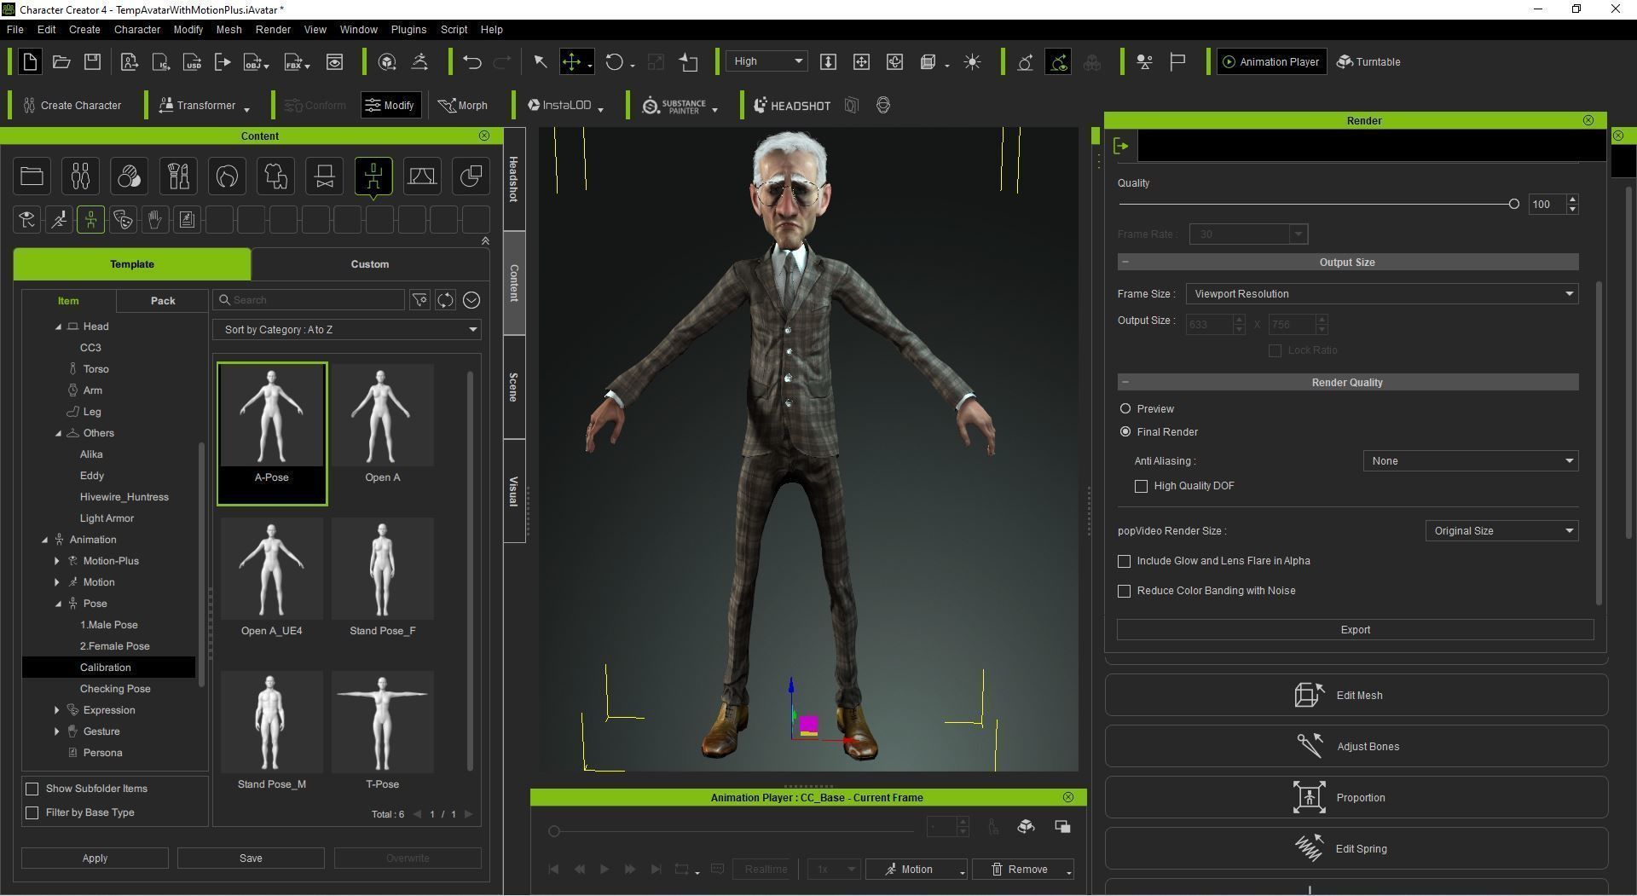Screen dimensions: 1637x896
Task: Open Adjust Bones tool
Action: [x=1356, y=746]
